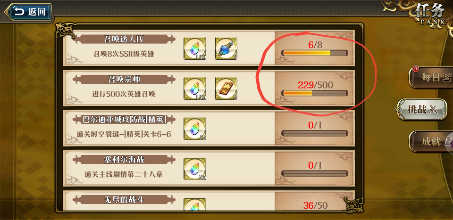This screenshot has width=453, height=220.
Task: Tap the golden ticket reward icon
Action: click(226, 89)
